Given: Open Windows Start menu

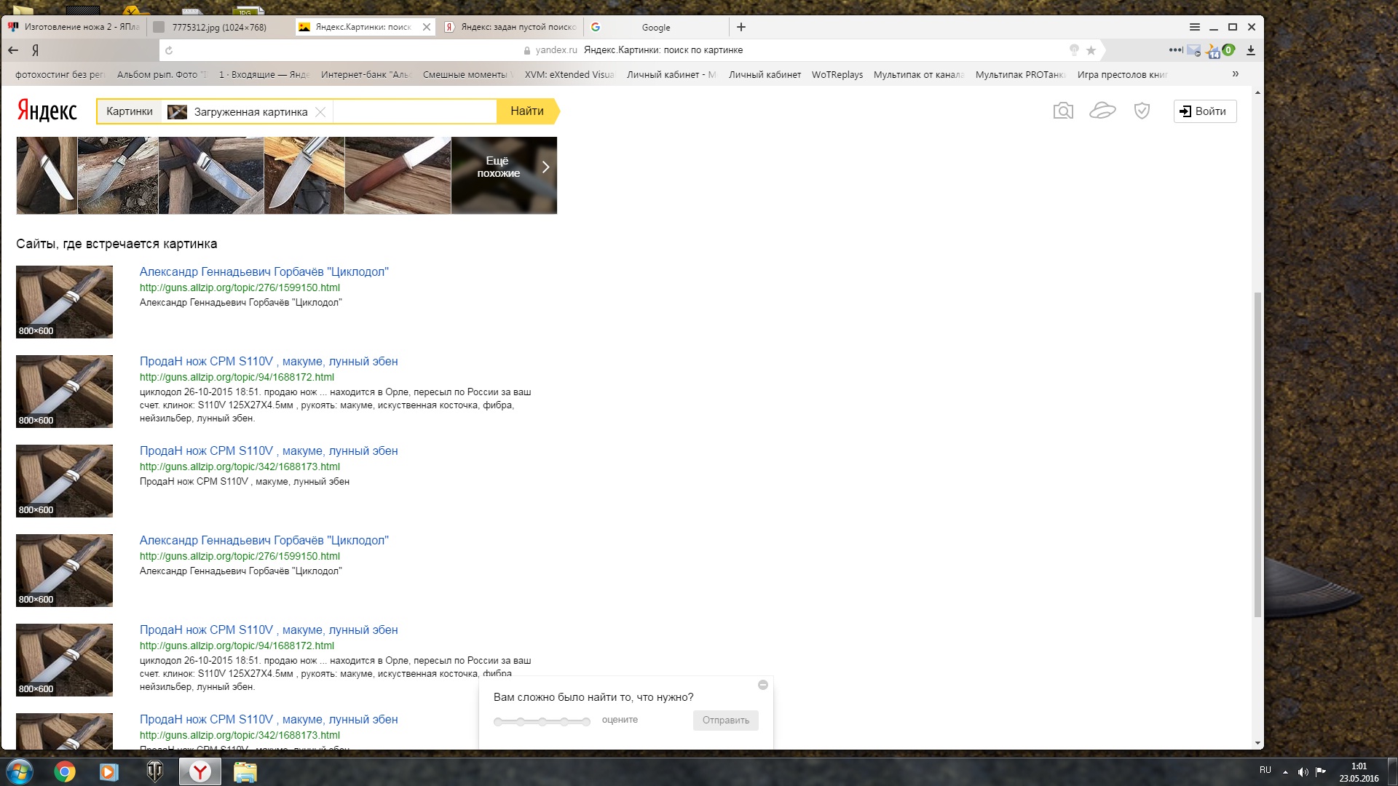Looking at the screenshot, I should 20,771.
